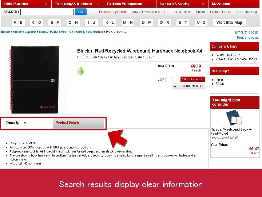Select the Q - R index button
This screenshot has width=262, height=197.
164,23
